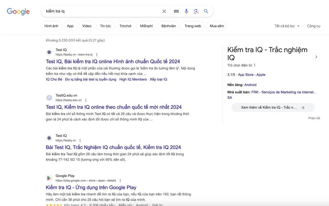329x206 pixels.
Task: Click the 'Kiểm tra IQ - Trắc nghiệm IQ' panel title
Action: coord(267,53)
